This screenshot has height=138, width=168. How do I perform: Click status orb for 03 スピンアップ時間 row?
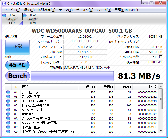8,97
